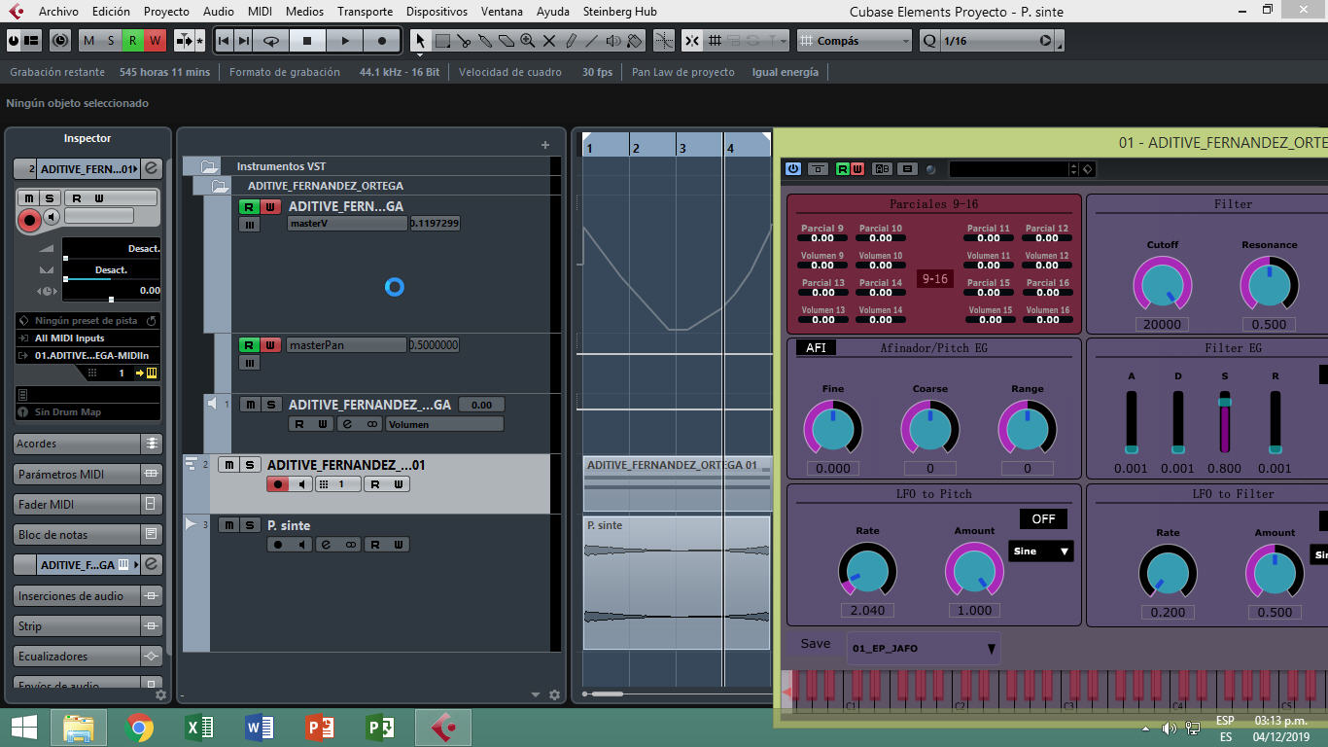Open the Sine waveform dropdown in LFO to Pitch

[x=1041, y=551]
